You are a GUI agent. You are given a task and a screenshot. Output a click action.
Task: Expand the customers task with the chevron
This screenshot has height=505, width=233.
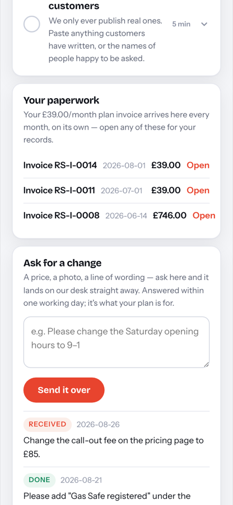tap(204, 24)
